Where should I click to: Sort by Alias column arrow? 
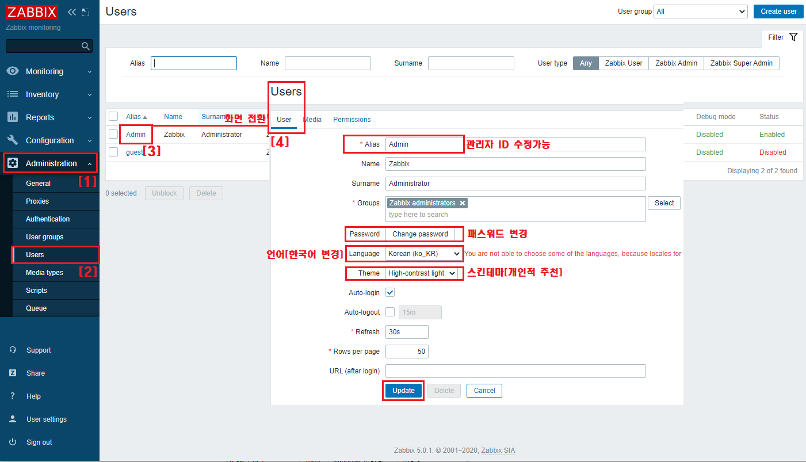[145, 117]
